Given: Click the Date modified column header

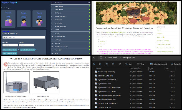Looking at the screenshot, I should tap(135, 69).
